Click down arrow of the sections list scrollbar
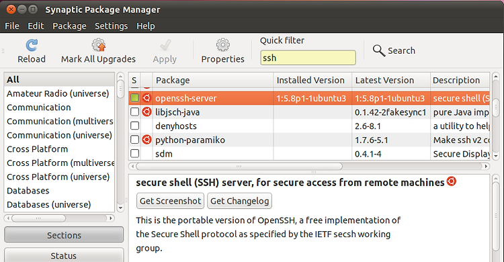This screenshot has width=504, height=262. [120, 208]
